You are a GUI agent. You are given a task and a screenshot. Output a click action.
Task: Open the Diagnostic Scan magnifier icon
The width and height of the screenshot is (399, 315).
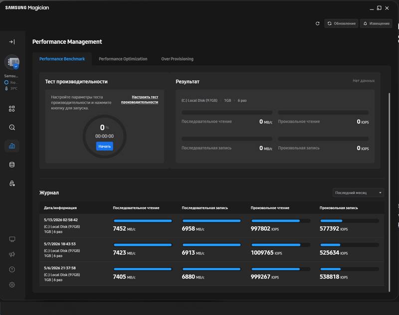(x=12, y=128)
